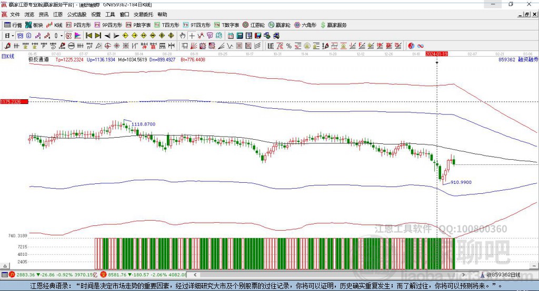
Task: Select the hand pan tool icon
Action: pos(183,36)
